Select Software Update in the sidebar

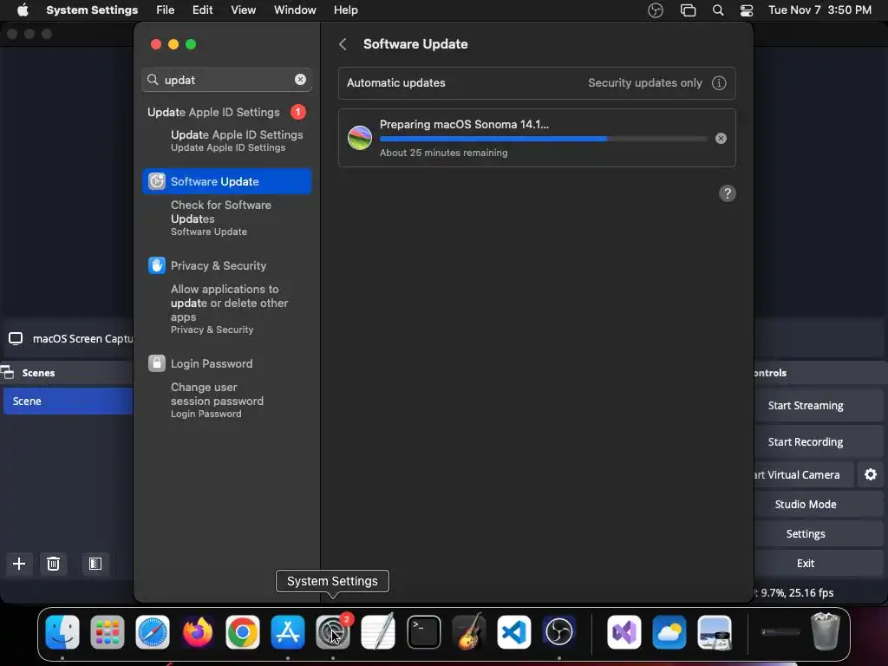[x=226, y=181]
